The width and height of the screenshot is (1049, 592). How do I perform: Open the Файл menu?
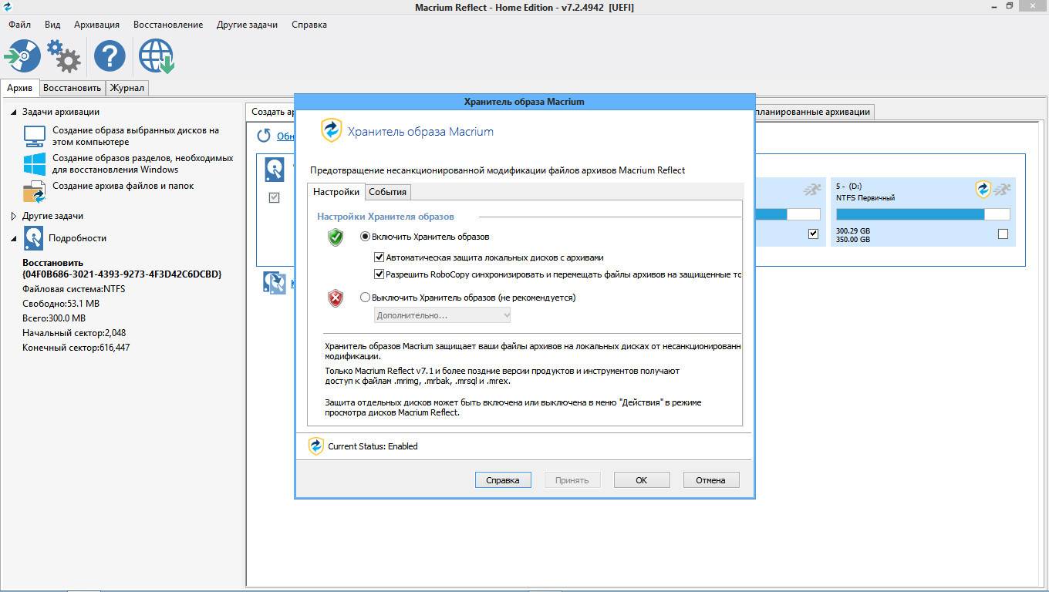(x=19, y=25)
